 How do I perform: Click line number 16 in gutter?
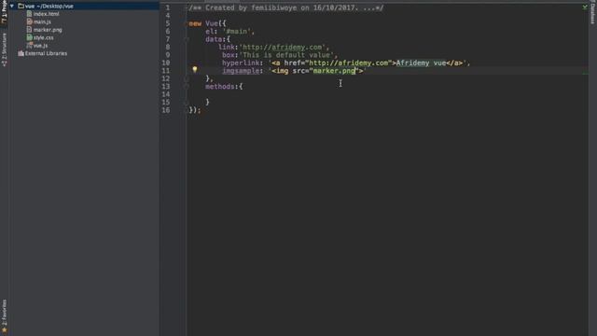pyautogui.click(x=166, y=110)
